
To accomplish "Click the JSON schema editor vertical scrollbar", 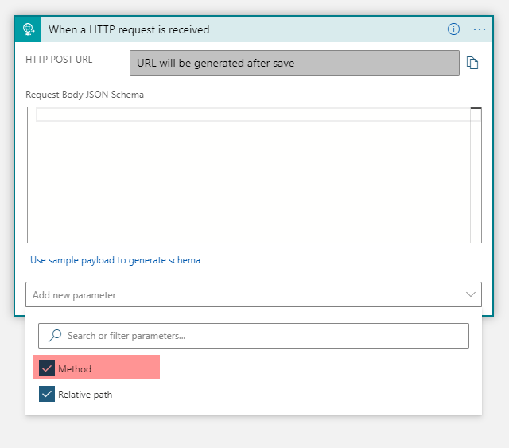I will [x=476, y=175].
